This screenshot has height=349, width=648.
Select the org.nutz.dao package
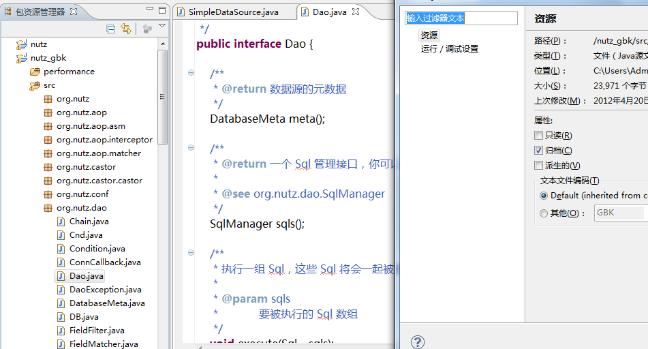point(81,208)
